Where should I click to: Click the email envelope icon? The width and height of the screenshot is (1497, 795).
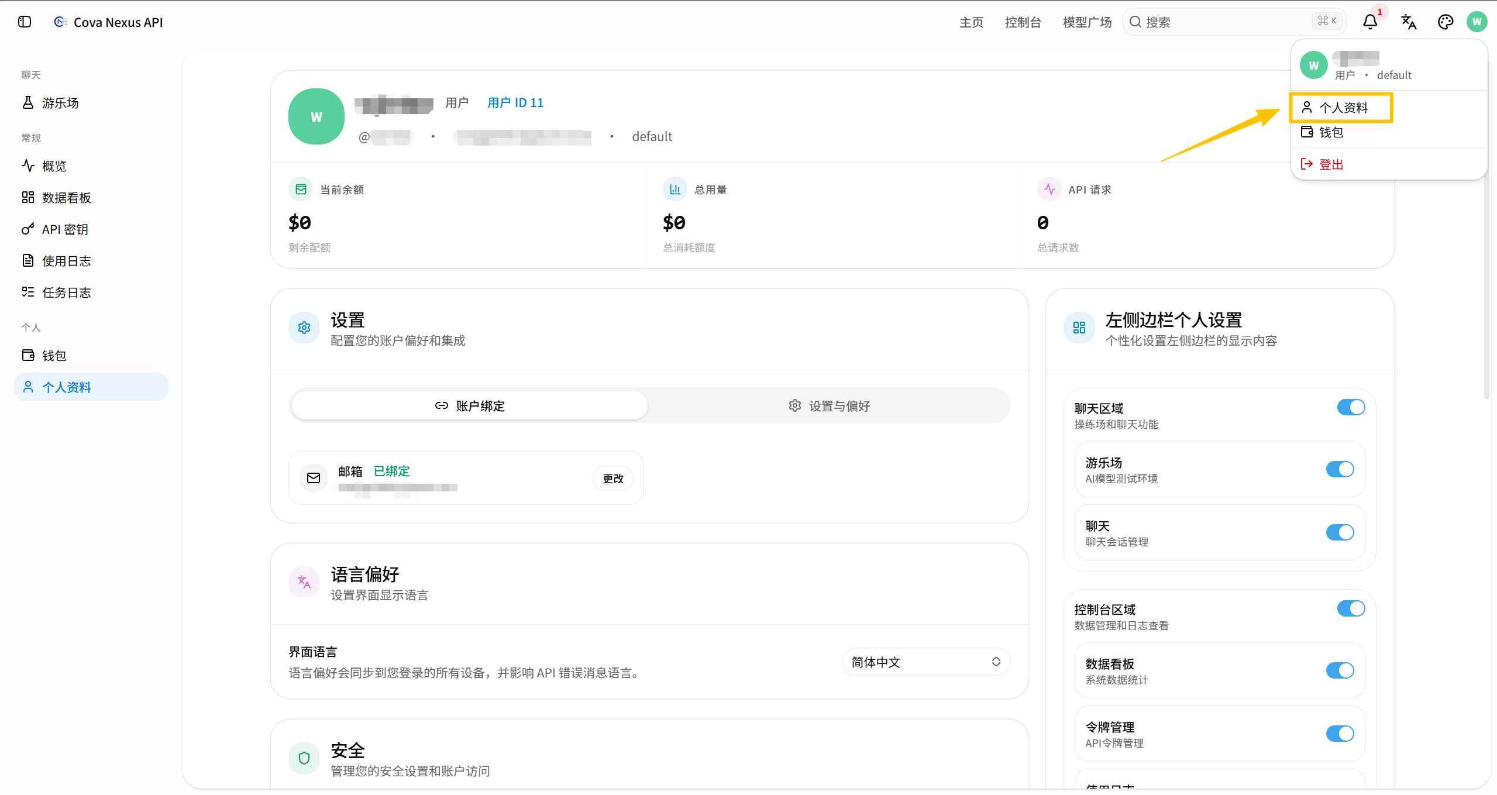point(314,478)
